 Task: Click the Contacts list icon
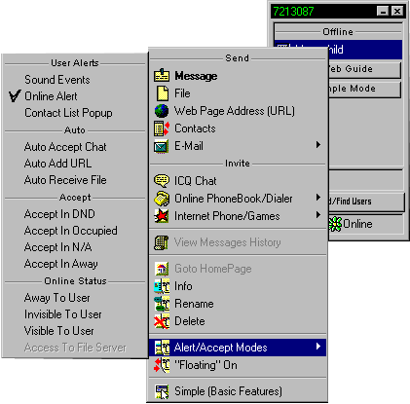(x=162, y=129)
